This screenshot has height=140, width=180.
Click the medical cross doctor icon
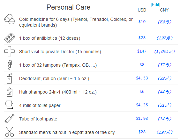[10, 51]
